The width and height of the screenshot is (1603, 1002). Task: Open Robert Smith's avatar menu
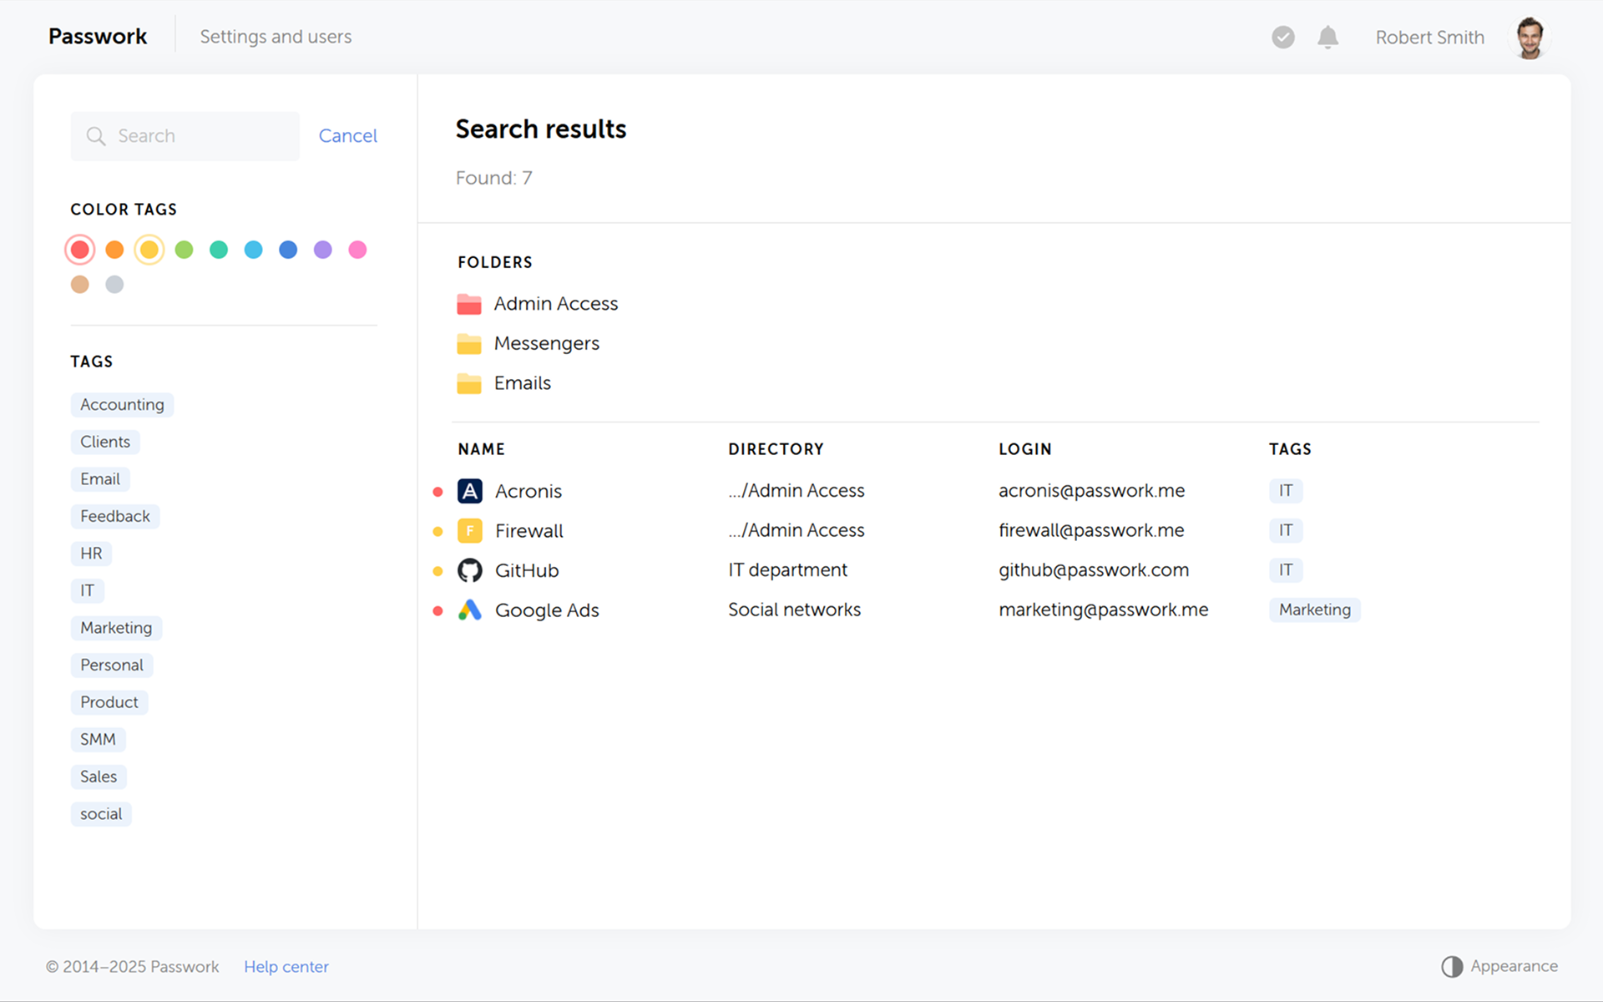1530,38
